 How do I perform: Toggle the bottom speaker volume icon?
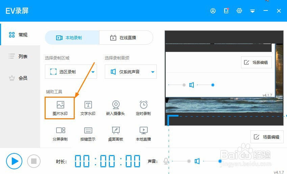click(197, 161)
